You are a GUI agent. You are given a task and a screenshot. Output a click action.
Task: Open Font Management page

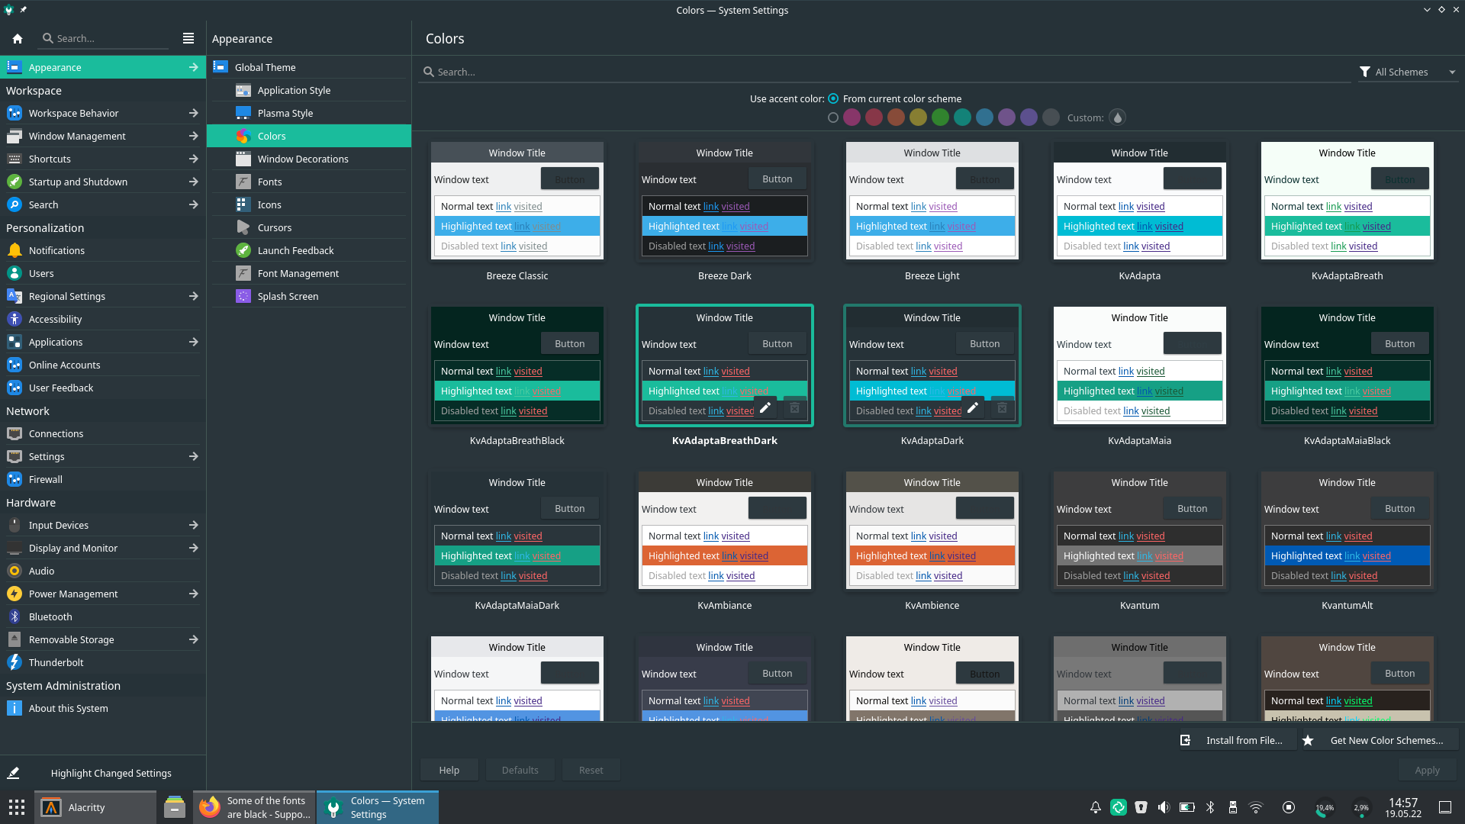[x=309, y=273]
